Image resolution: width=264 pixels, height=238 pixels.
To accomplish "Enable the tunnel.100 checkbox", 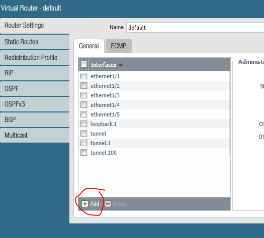I will pyautogui.click(x=83, y=153).
